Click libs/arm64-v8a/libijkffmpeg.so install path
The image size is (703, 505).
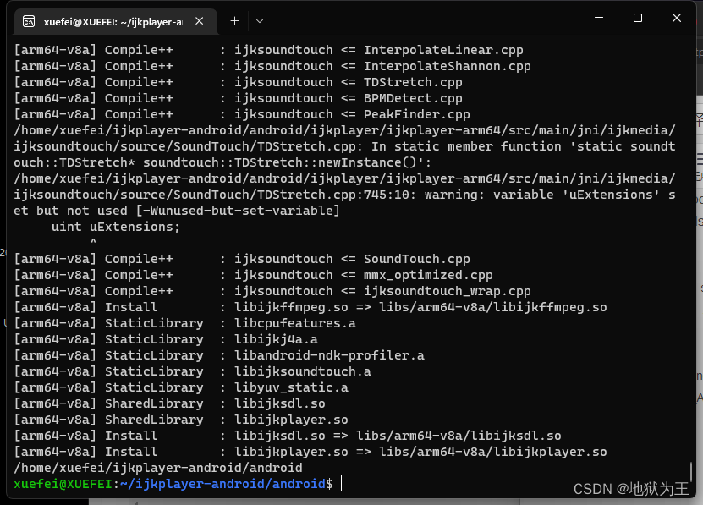click(x=492, y=307)
